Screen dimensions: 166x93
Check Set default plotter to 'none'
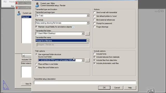coord(94,16)
